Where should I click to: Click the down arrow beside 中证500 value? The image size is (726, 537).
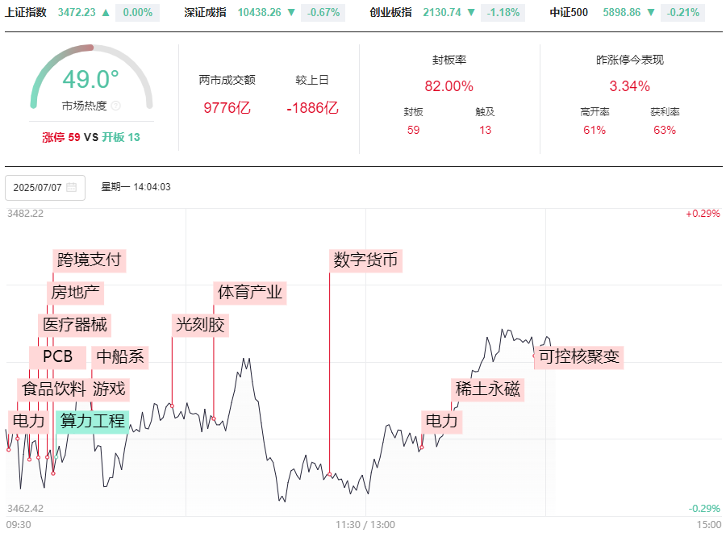(651, 13)
